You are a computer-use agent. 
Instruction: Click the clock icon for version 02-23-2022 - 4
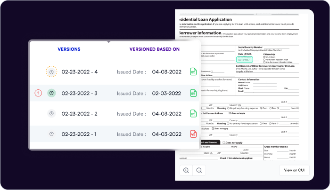[51, 72]
